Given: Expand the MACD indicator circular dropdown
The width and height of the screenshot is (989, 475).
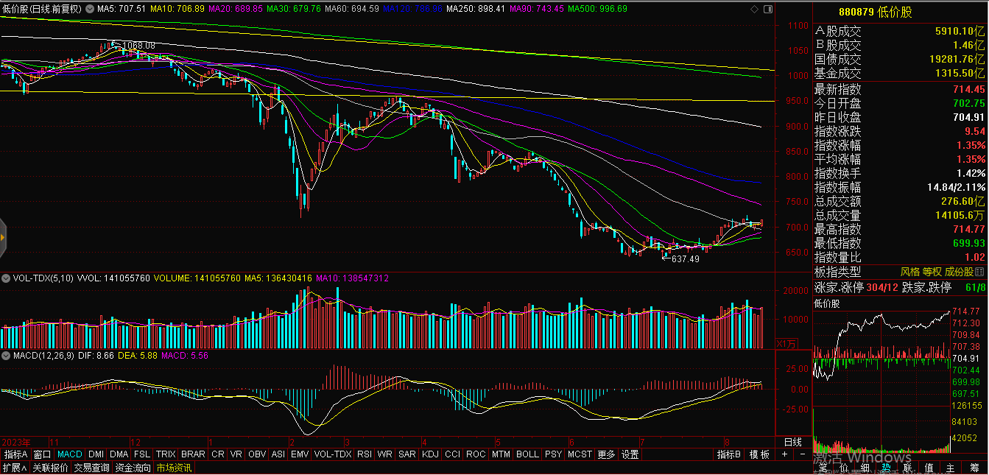Looking at the screenshot, I should tap(6, 356).
